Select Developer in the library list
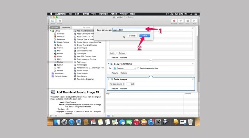This screenshot has width=249, height=138. tap(61, 39)
